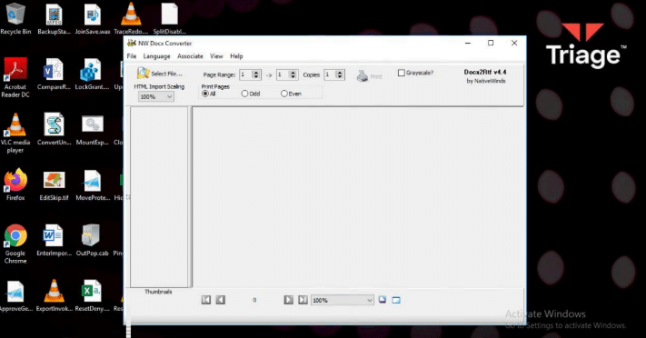Open the Language menu

coord(156,56)
